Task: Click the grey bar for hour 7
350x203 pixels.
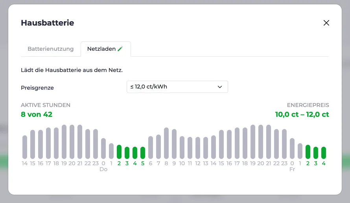Action: pos(158,147)
